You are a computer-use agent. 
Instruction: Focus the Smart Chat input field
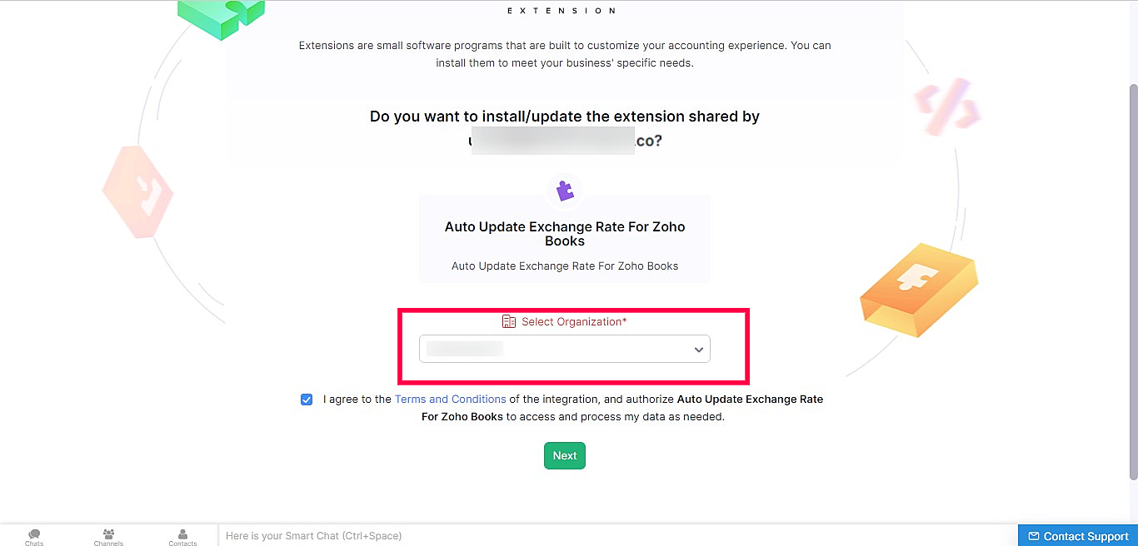[x=616, y=535]
